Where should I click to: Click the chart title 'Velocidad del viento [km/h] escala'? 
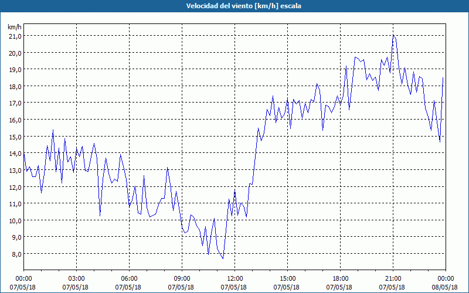[243, 6]
